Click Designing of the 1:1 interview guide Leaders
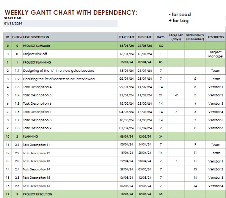This screenshot has height=198, width=226. tap(58, 71)
